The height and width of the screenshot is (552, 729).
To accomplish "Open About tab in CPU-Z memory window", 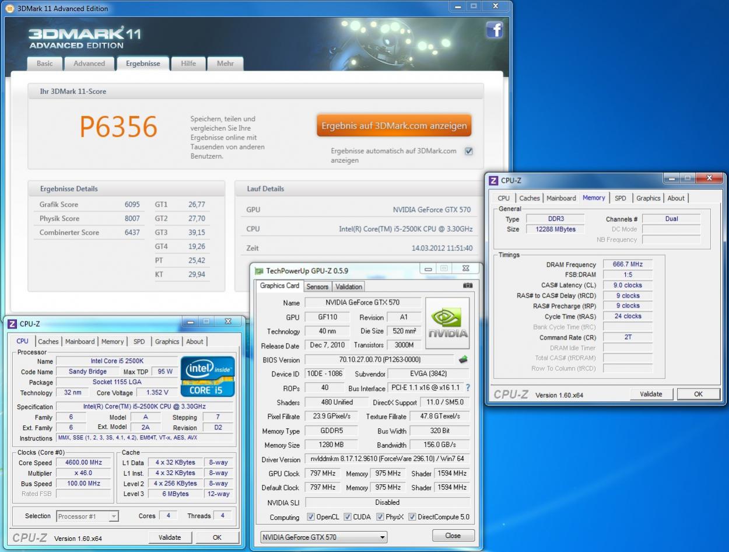I will [676, 198].
